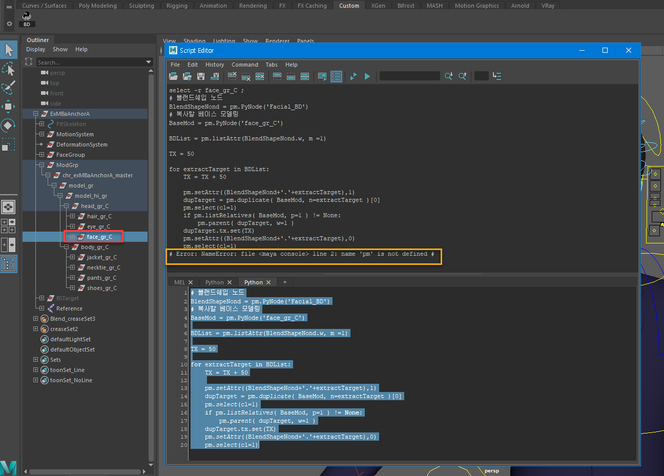Collapse the head_gr_C group
Image resolution: width=664 pixels, height=476 pixels.
[x=65, y=205]
